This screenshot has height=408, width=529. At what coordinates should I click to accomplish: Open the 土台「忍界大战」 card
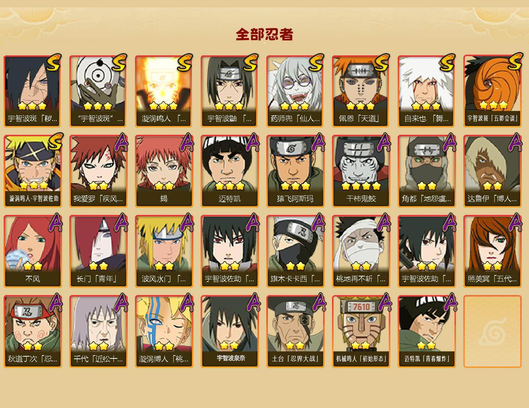pos(295,331)
